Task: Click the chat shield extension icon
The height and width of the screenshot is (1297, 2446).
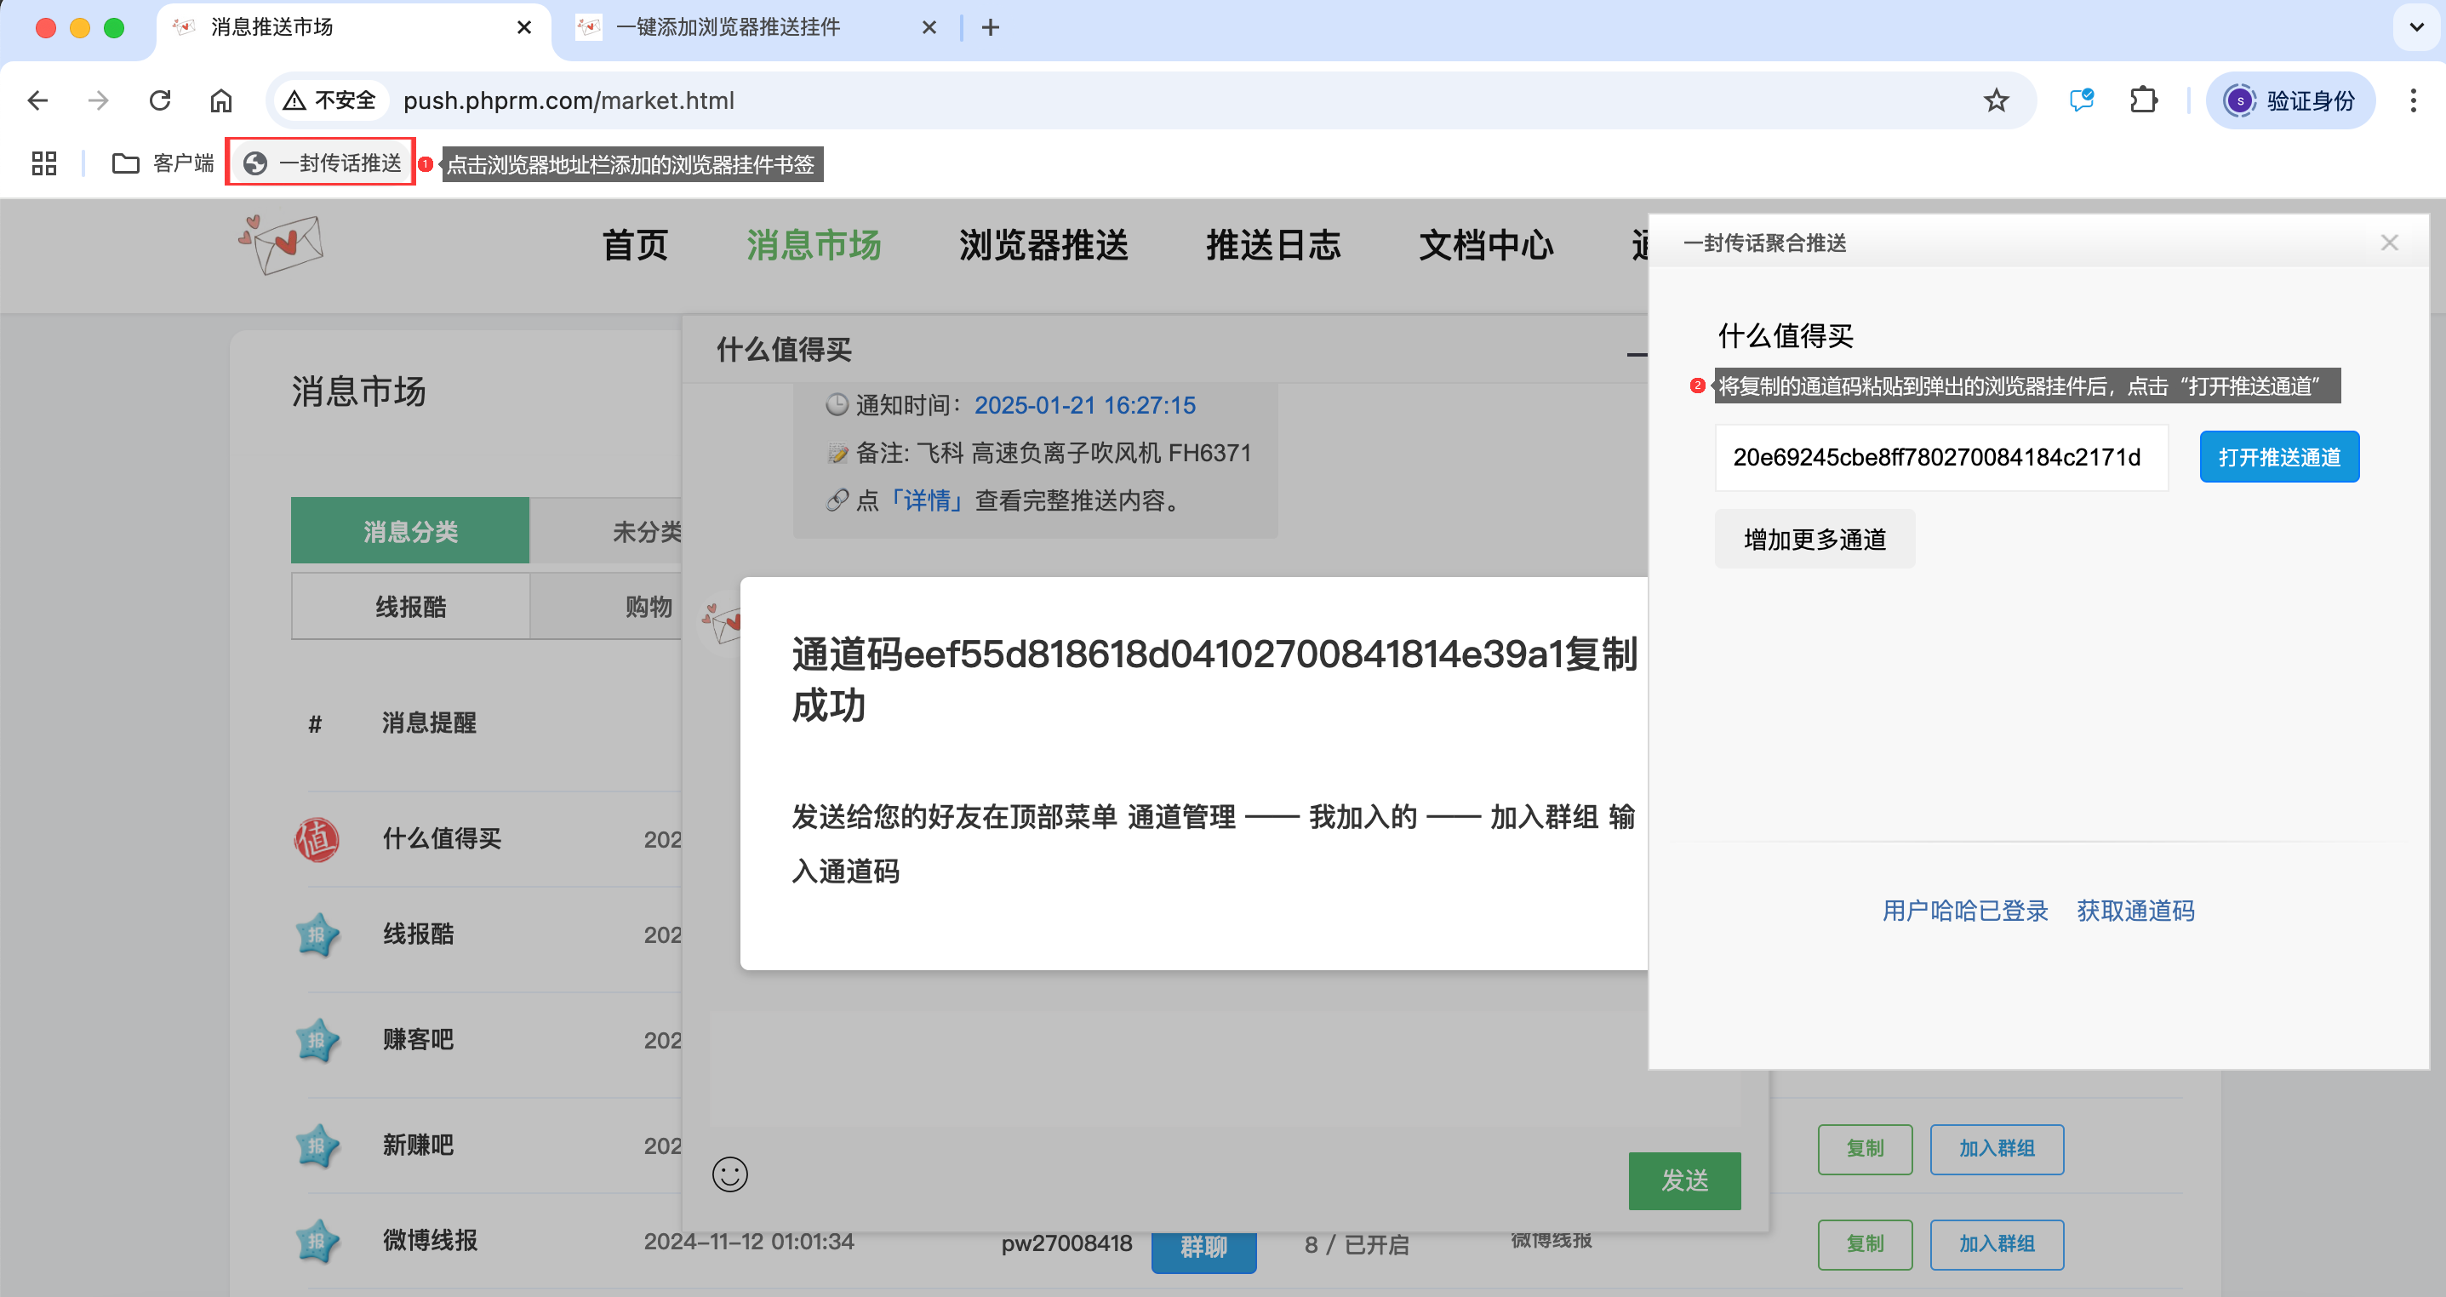Action: [x=2082, y=100]
